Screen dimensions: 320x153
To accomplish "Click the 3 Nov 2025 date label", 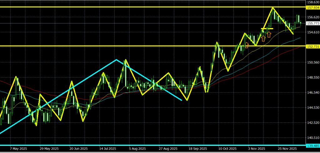I will (x=256, y=149).
